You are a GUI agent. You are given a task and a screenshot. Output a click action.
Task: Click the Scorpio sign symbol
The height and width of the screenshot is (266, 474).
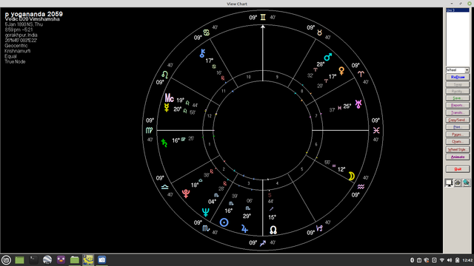click(206, 228)
